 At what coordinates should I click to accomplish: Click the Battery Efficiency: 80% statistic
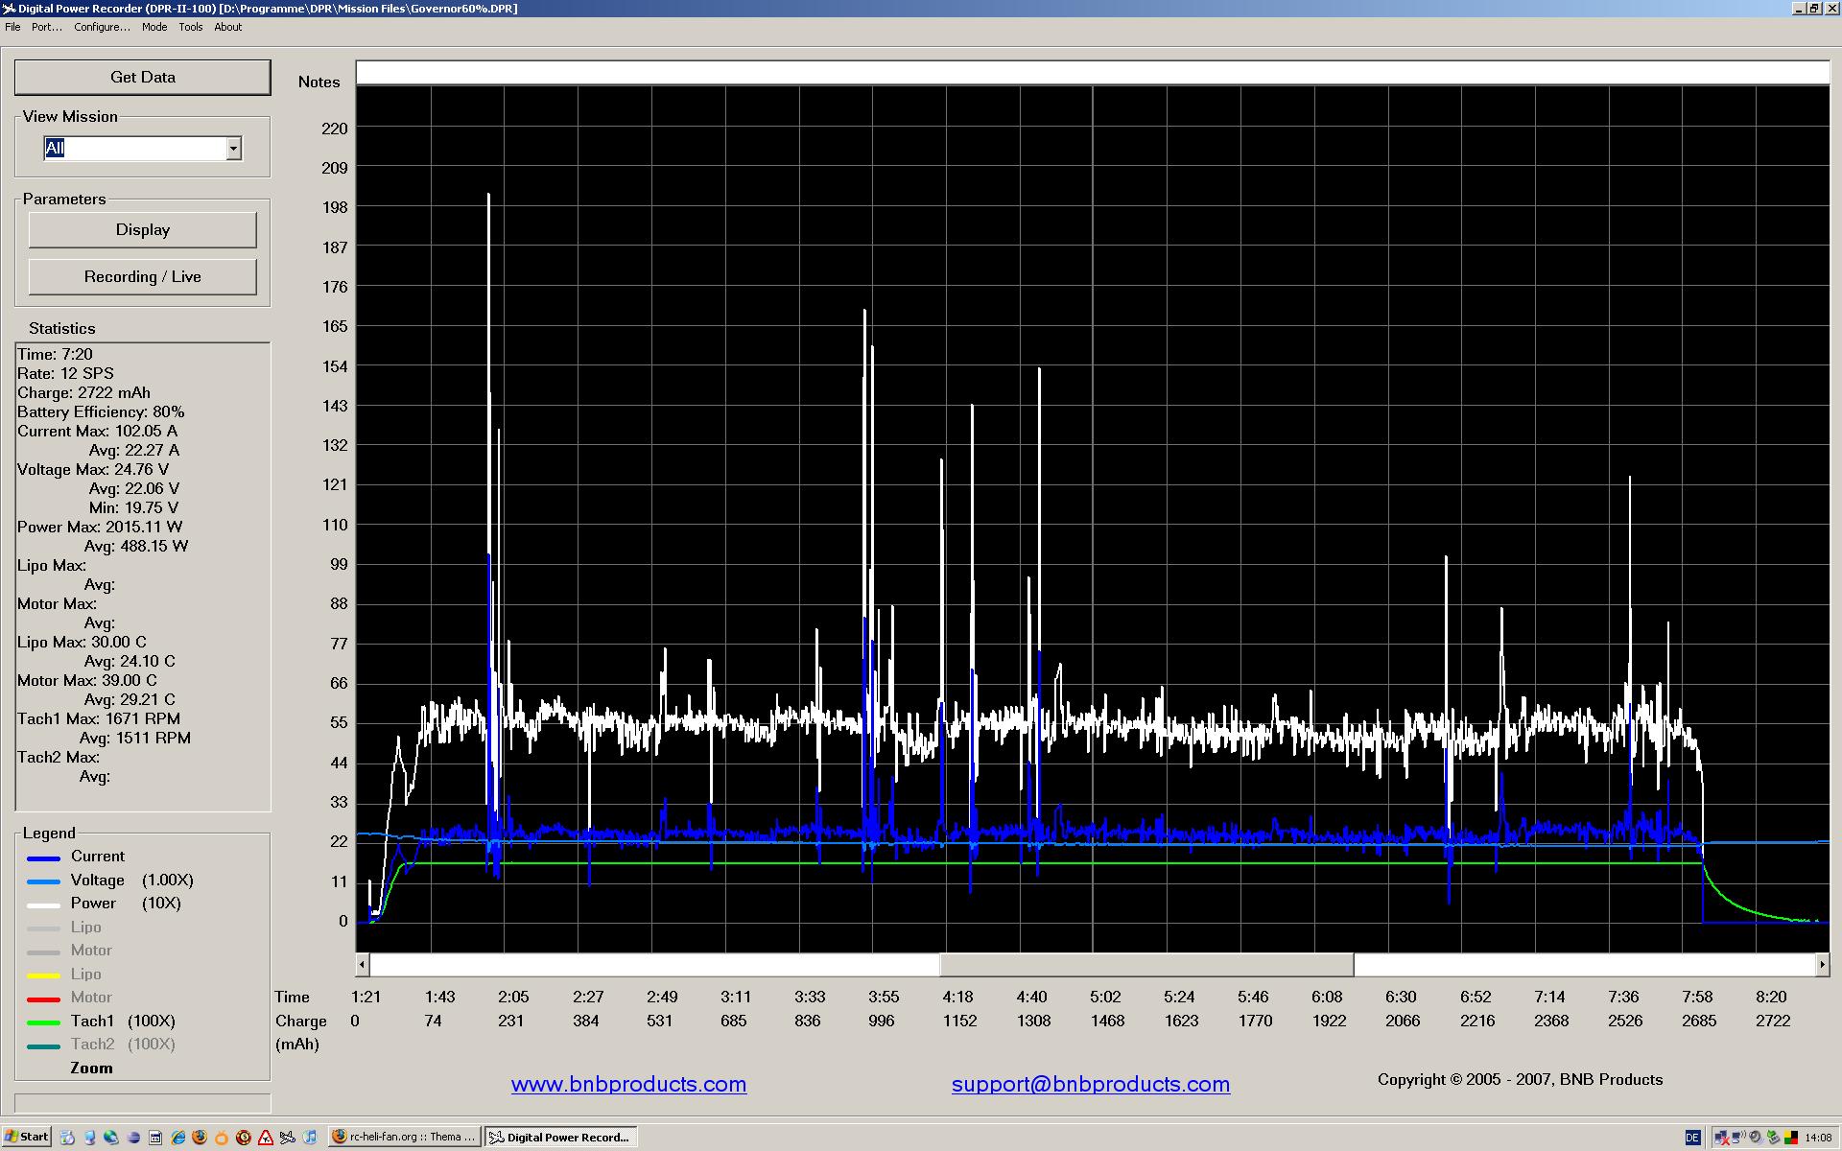tap(101, 411)
